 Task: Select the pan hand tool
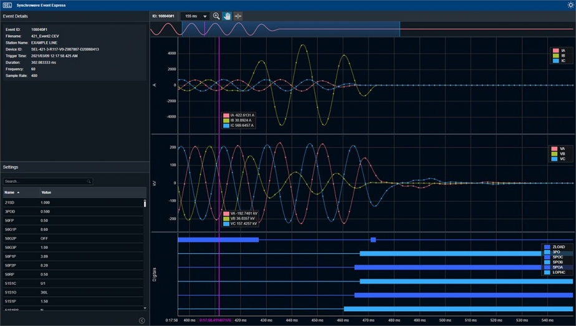[x=227, y=16]
